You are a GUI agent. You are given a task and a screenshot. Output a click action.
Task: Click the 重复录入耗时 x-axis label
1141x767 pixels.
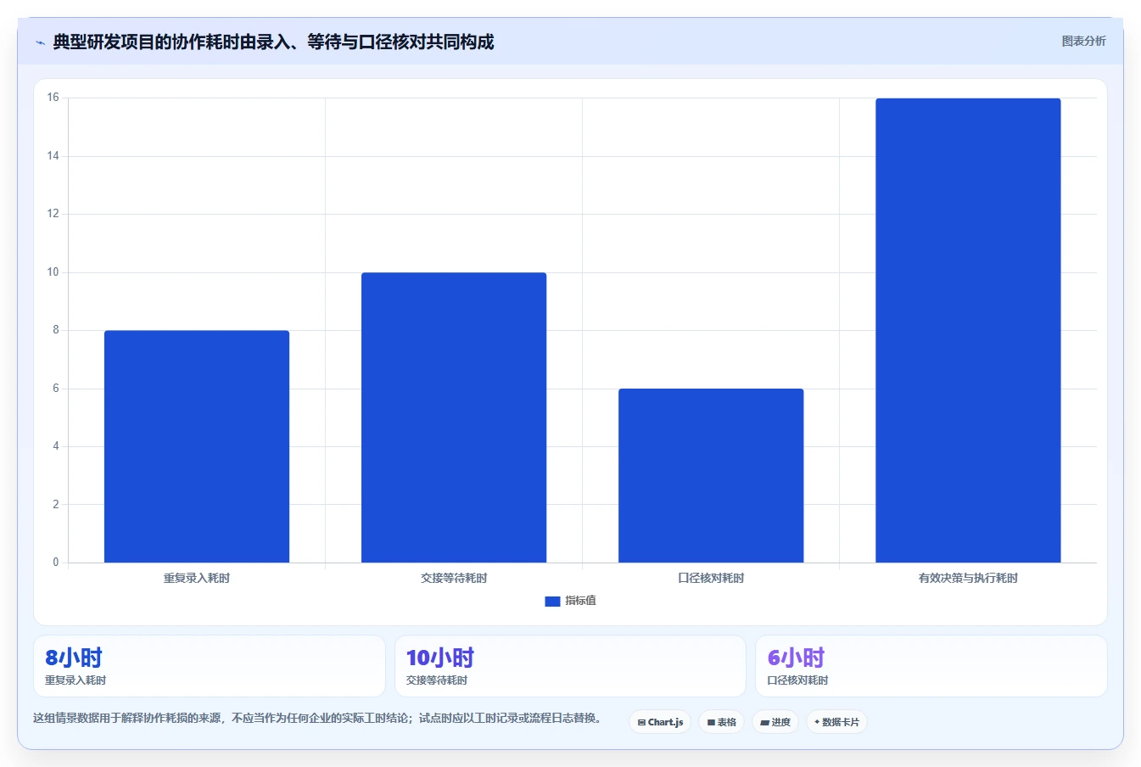point(197,578)
